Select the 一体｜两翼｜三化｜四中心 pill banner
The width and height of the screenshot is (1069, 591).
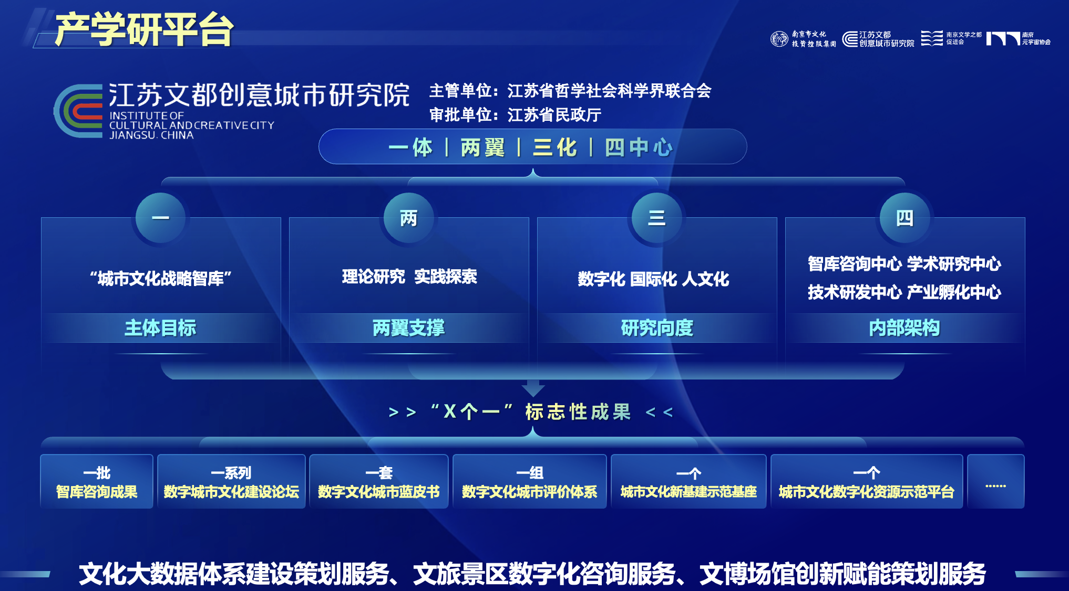tap(532, 147)
